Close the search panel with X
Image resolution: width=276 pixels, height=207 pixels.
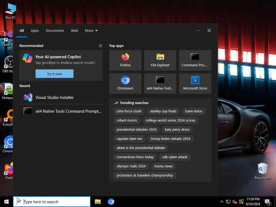[209, 30]
